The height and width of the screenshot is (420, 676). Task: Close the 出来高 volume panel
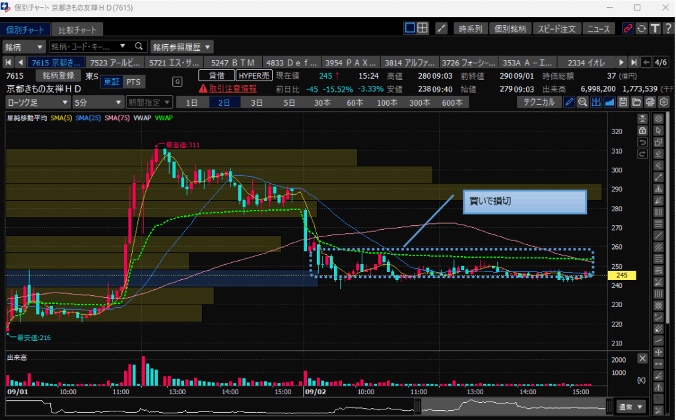coord(642,358)
